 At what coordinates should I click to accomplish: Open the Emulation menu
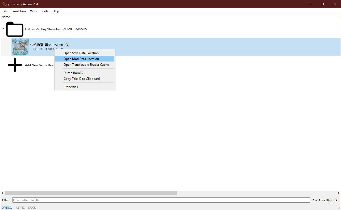[x=19, y=11]
